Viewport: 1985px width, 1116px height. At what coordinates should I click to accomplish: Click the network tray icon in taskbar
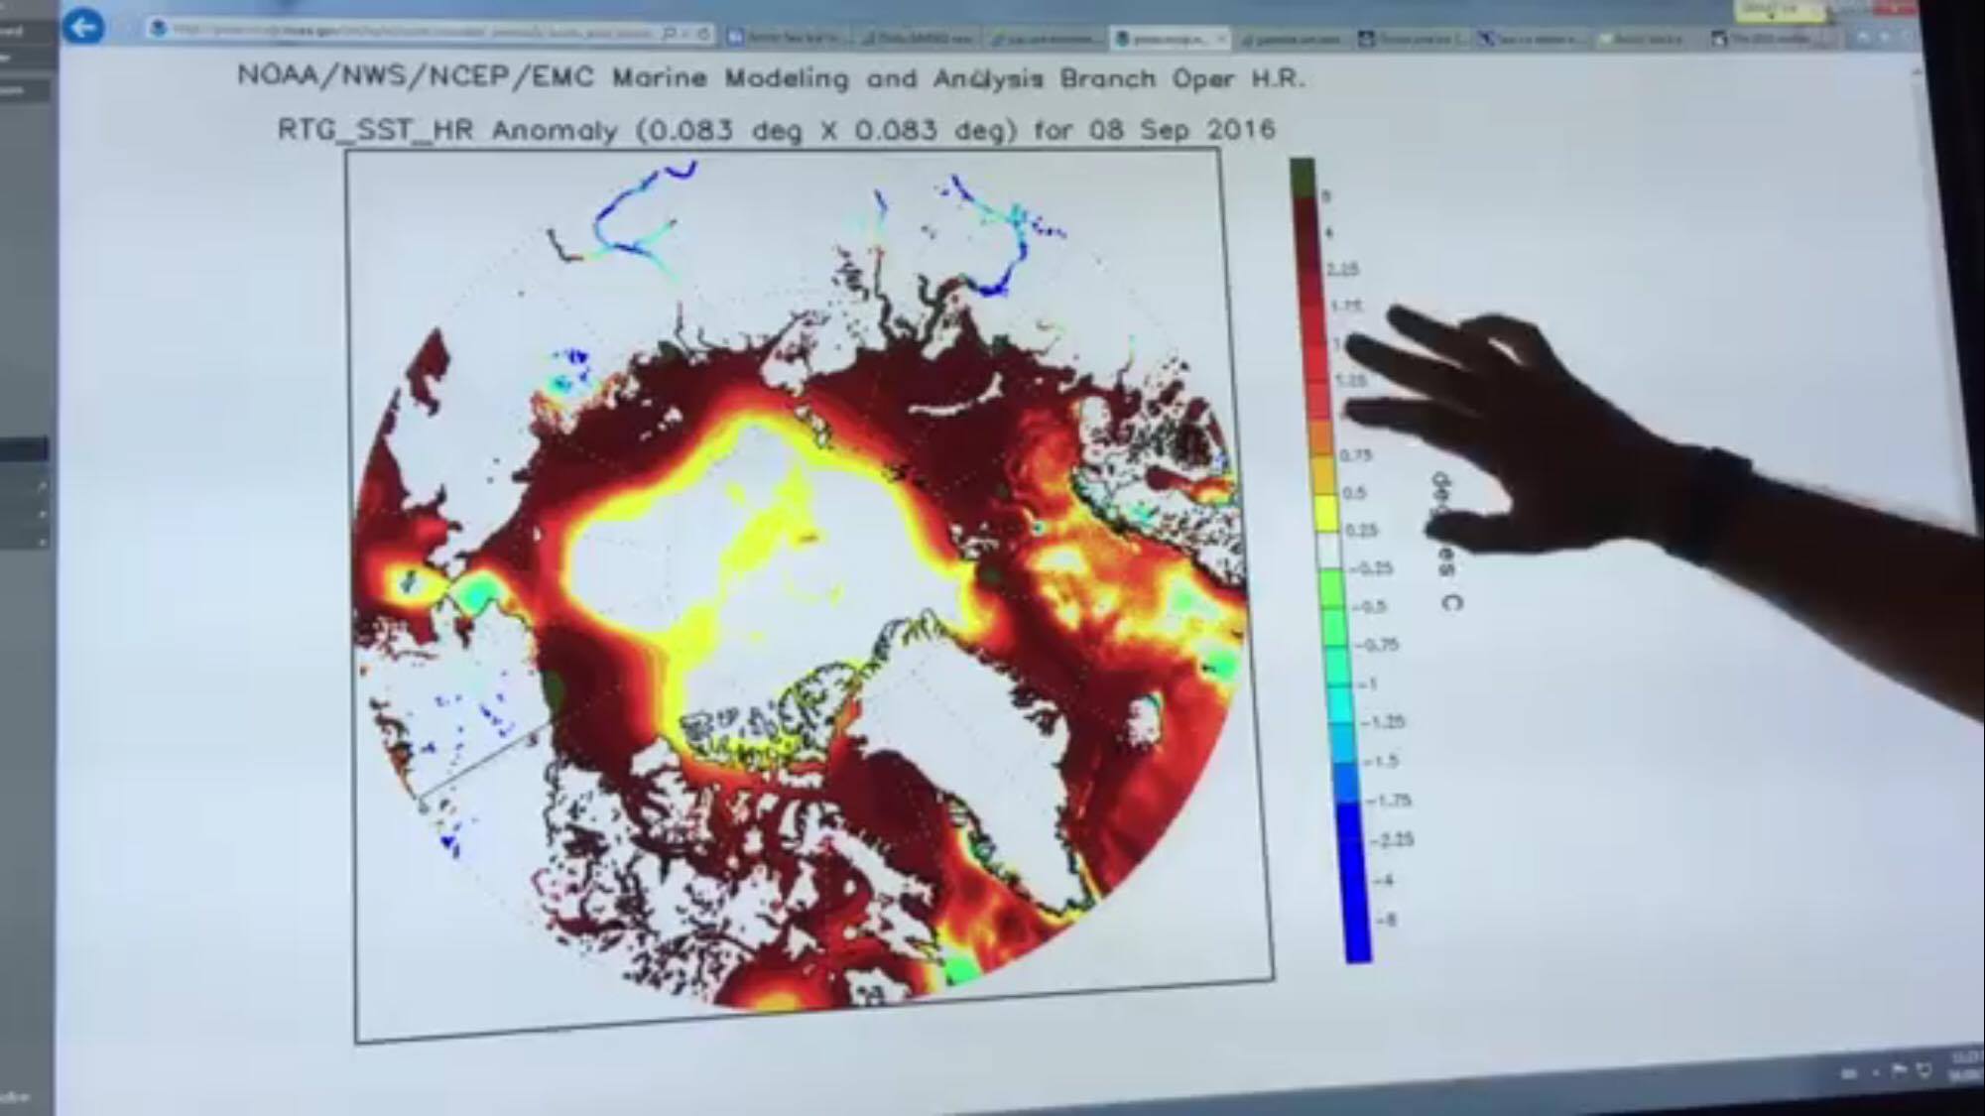tap(1924, 1070)
